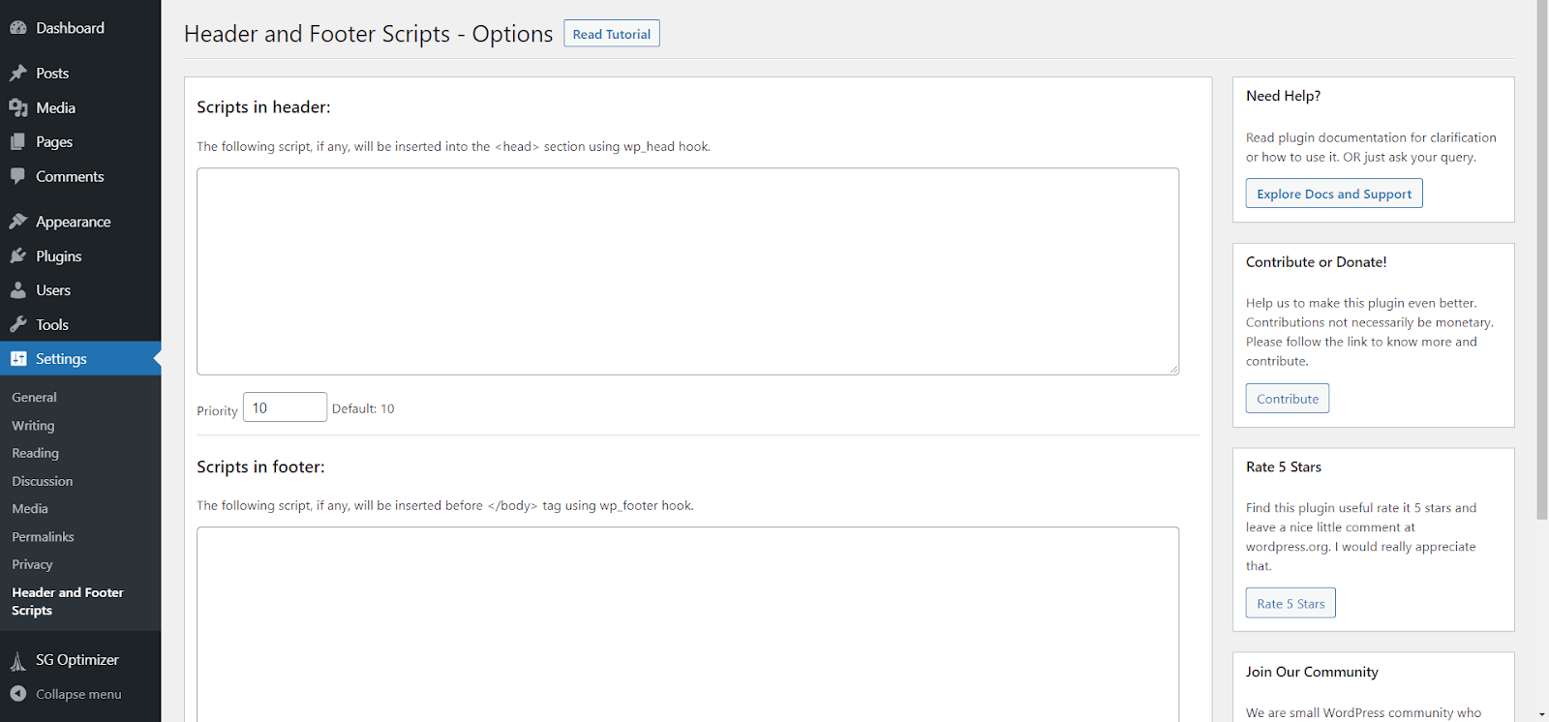The height and width of the screenshot is (722, 1549).
Task: Click the Read Tutorial button
Action: (612, 34)
